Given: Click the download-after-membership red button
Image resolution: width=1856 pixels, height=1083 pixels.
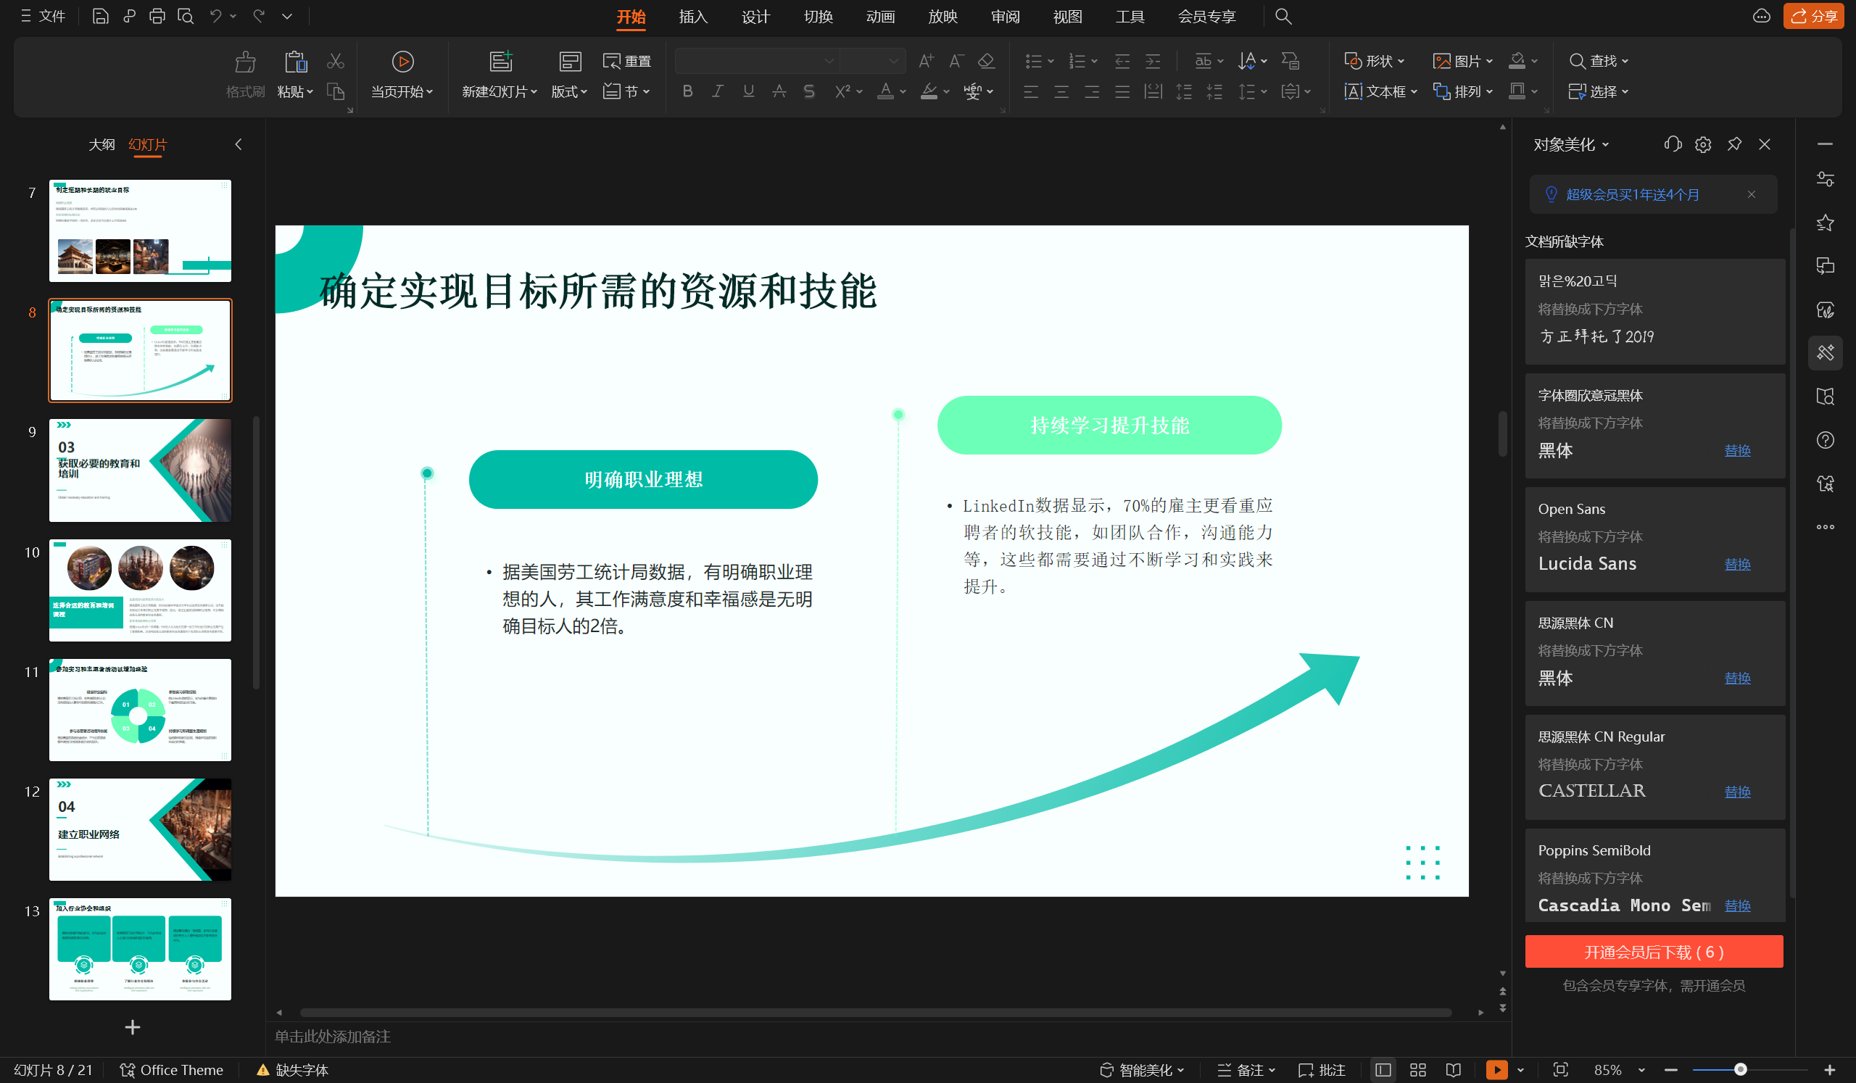Looking at the screenshot, I should tap(1654, 952).
